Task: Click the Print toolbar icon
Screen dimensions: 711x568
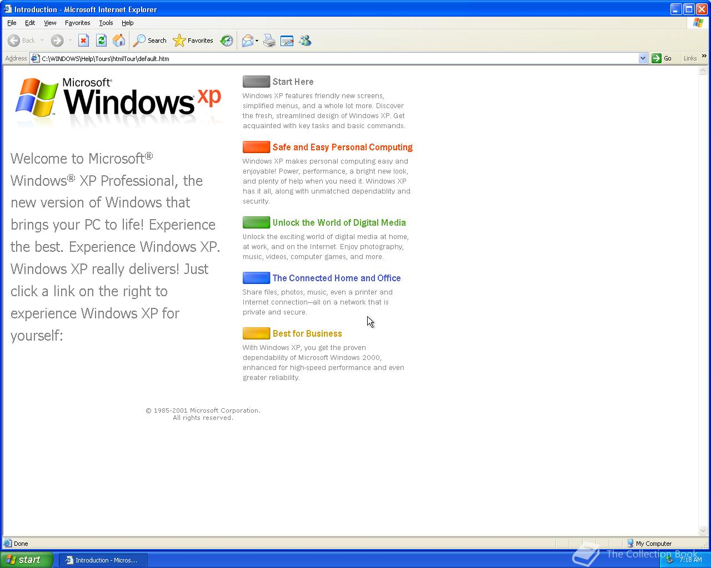Action: tap(269, 40)
